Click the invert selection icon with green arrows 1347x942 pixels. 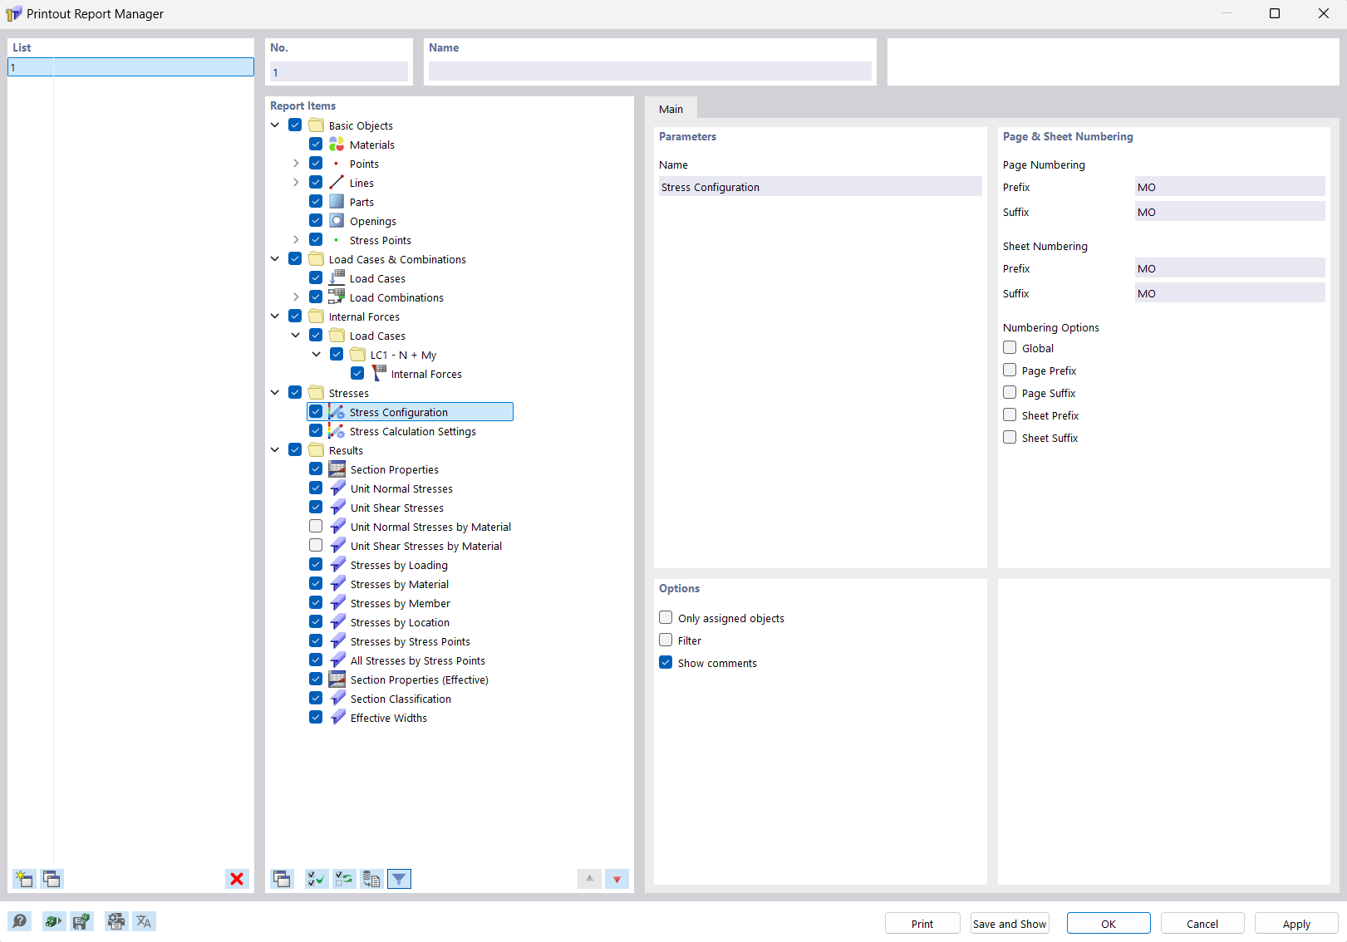click(x=344, y=879)
